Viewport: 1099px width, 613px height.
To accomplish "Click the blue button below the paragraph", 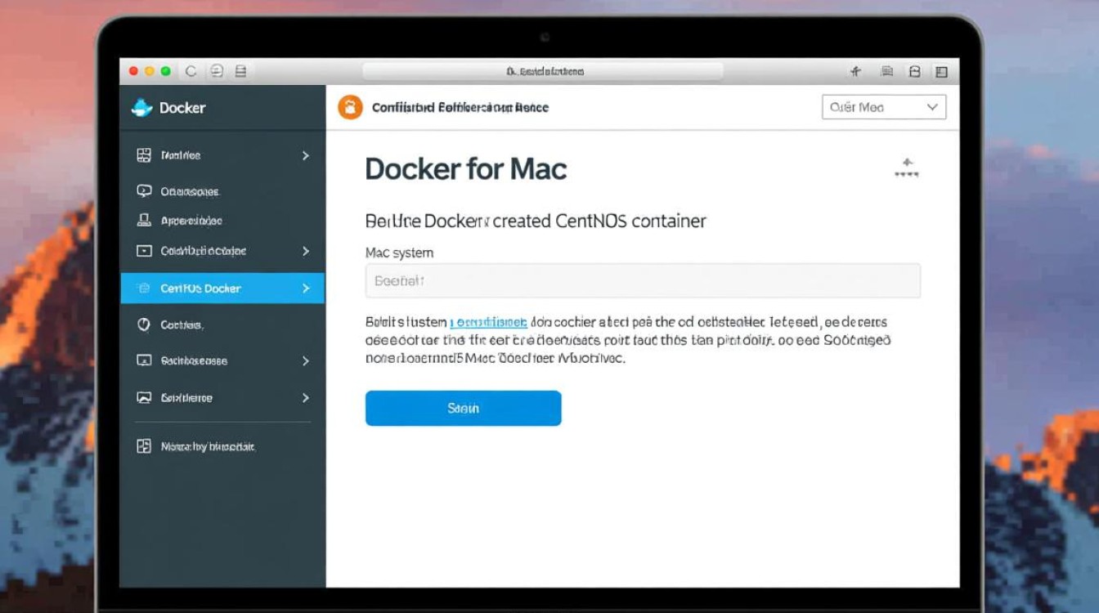I will pos(463,408).
